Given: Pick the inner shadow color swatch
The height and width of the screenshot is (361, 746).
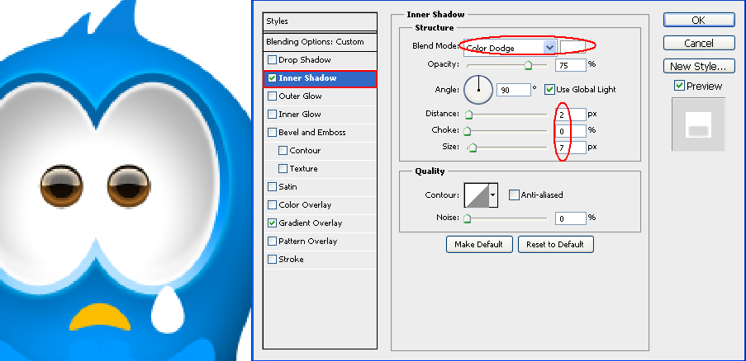Looking at the screenshot, I should point(573,47).
